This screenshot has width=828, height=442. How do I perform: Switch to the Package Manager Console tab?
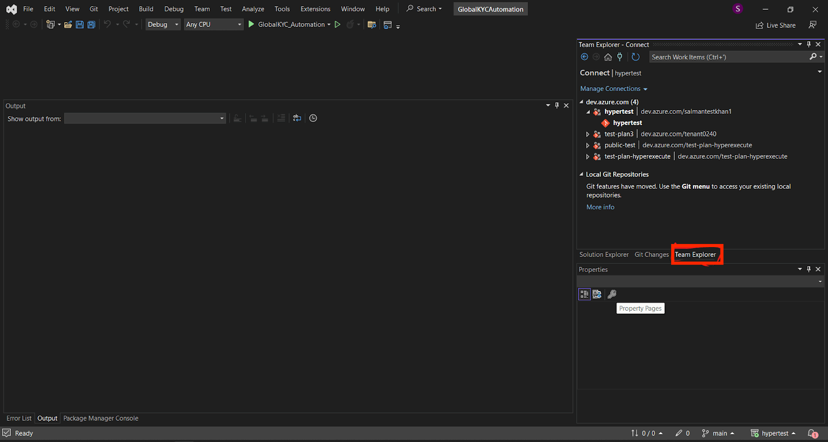(x=101, y=418)
